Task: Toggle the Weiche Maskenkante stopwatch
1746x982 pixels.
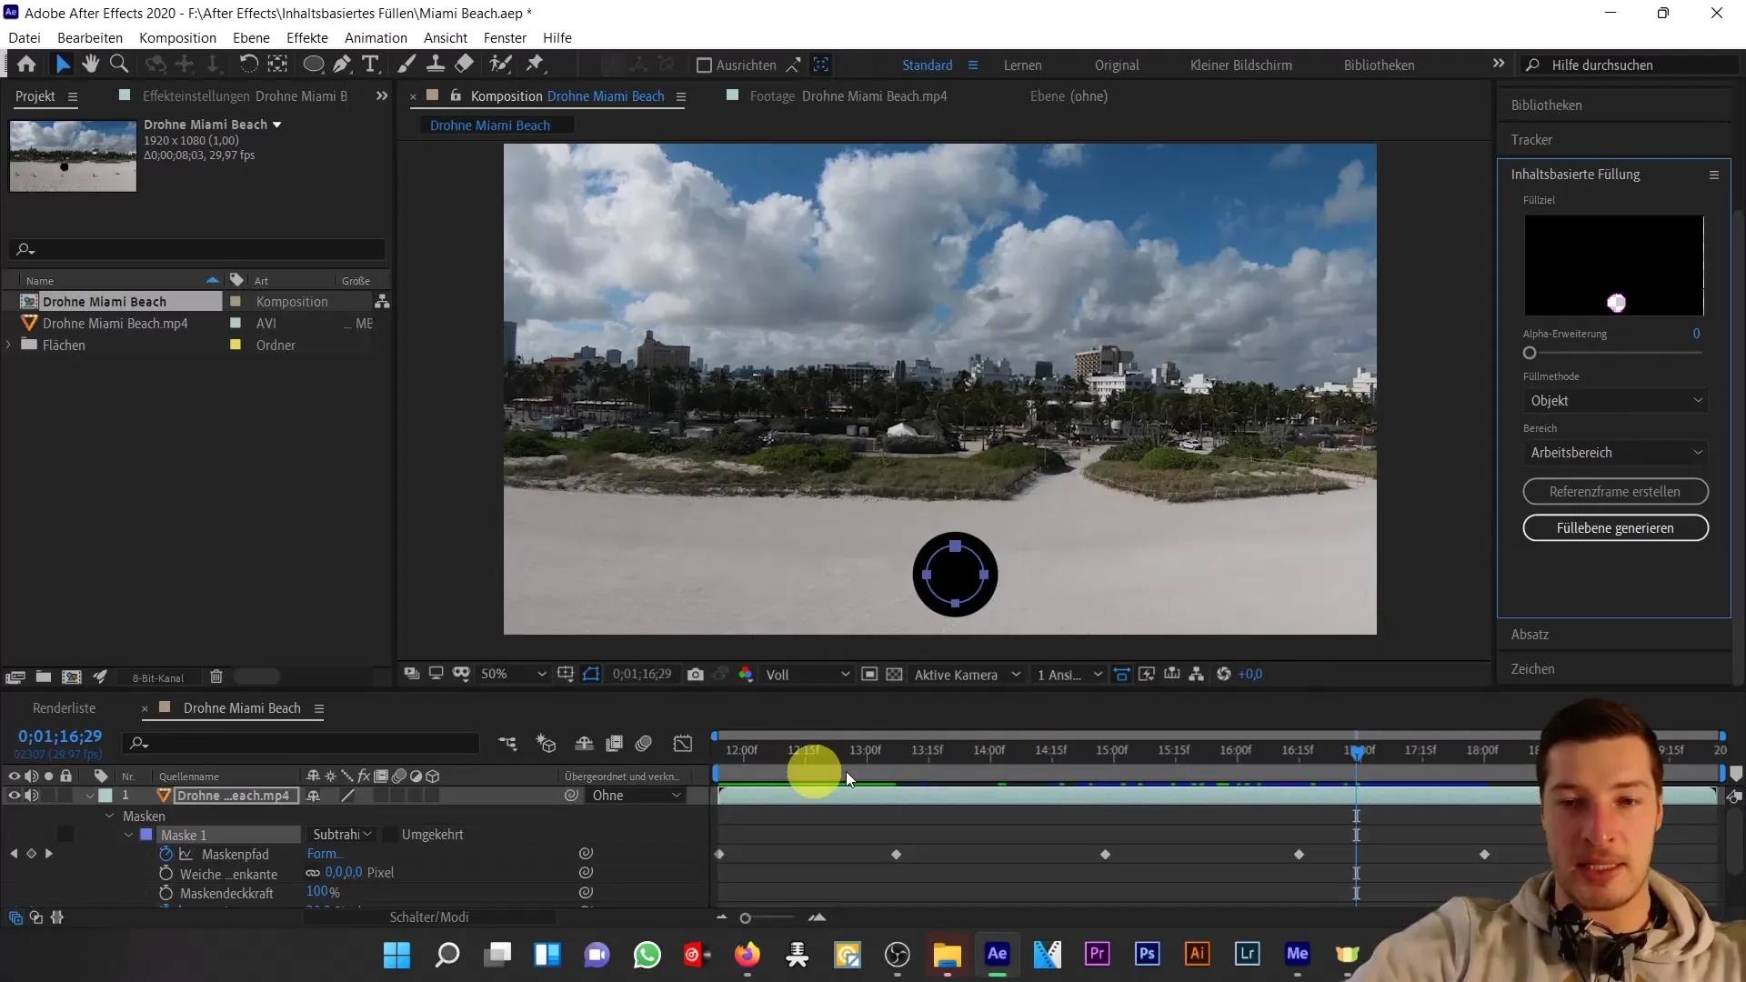Action: (166, 874)
